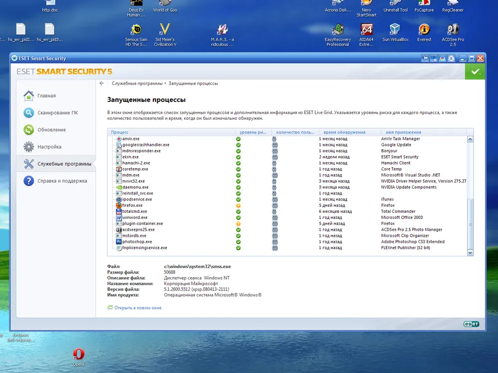Open Сканирование ПК scan section
498x373 pixels.
[57, 113]
